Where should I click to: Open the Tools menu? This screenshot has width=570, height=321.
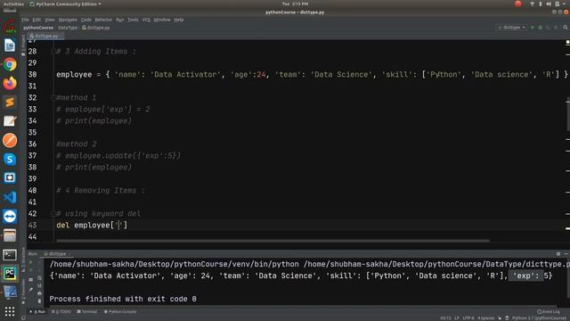pyautogui.click(x=133, y=20)
